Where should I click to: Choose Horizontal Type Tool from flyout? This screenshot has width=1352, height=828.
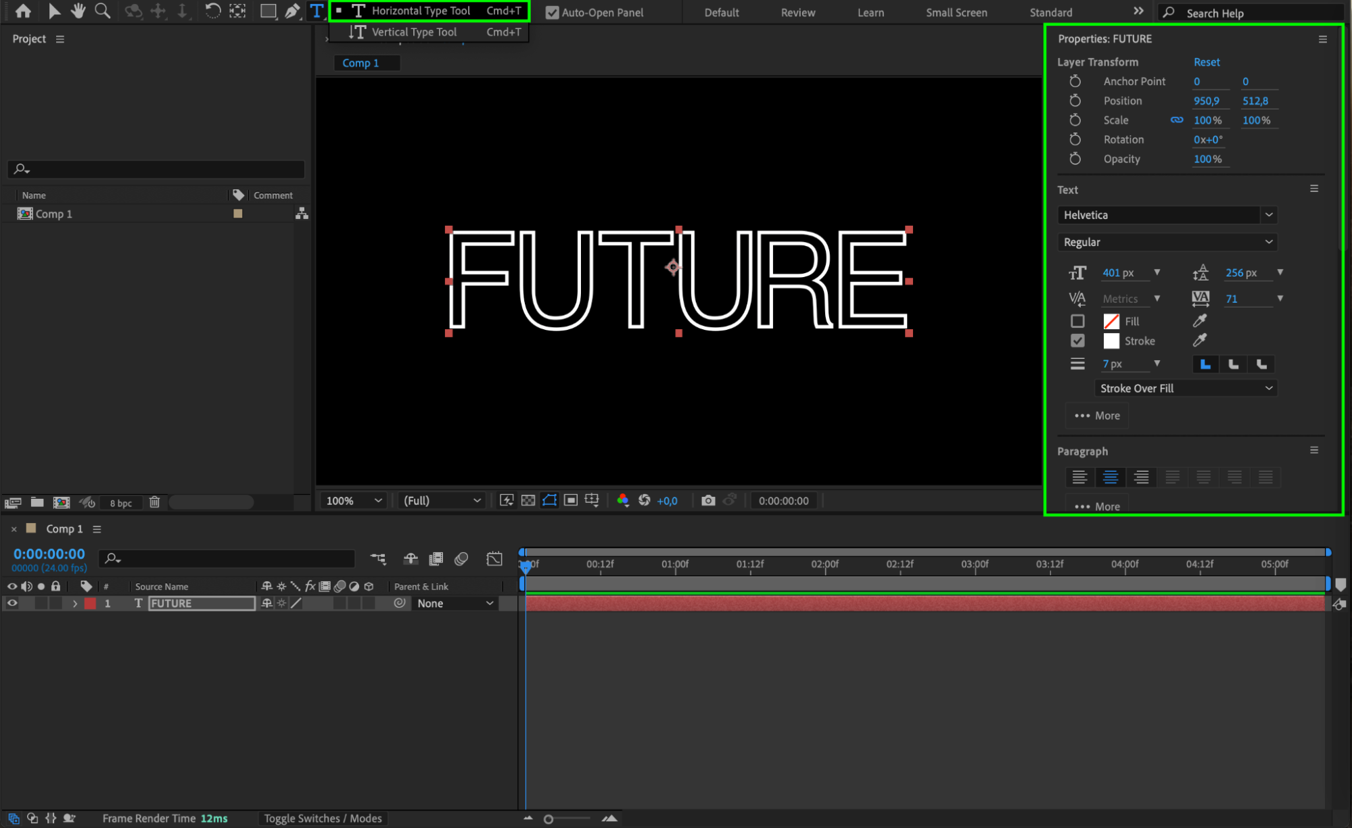[x=429, y=11]
